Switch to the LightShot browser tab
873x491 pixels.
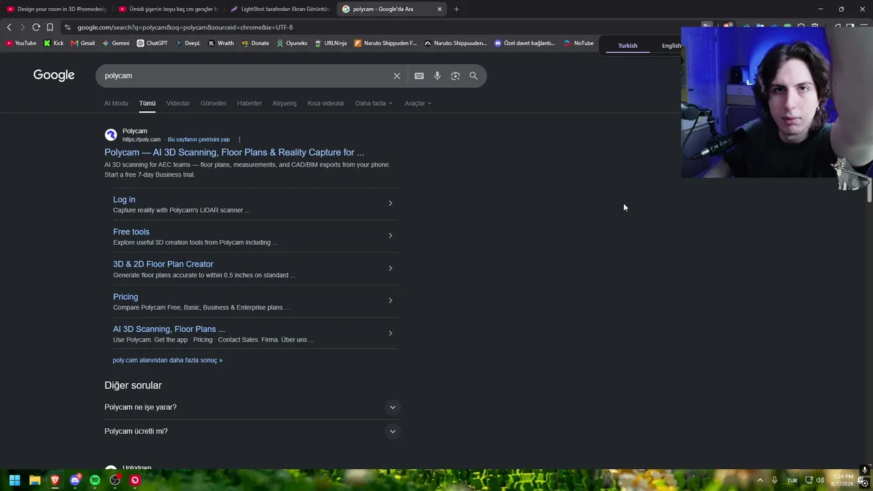pos(280,9)
